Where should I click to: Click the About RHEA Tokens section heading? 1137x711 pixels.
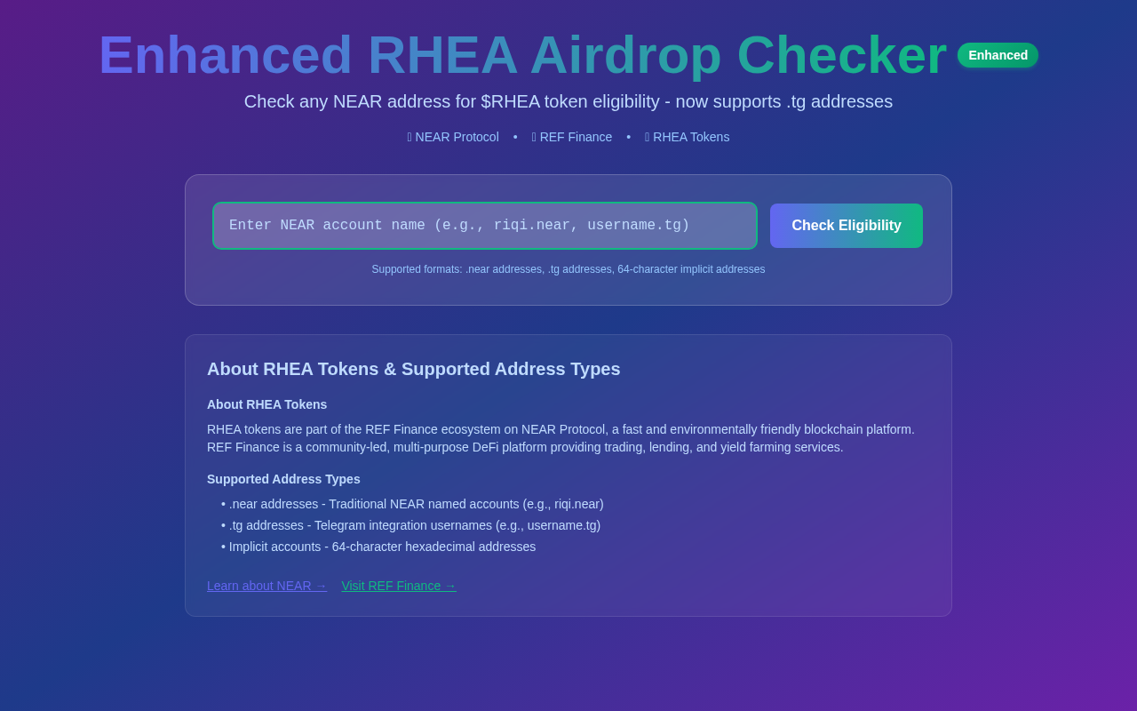(266, 404)
